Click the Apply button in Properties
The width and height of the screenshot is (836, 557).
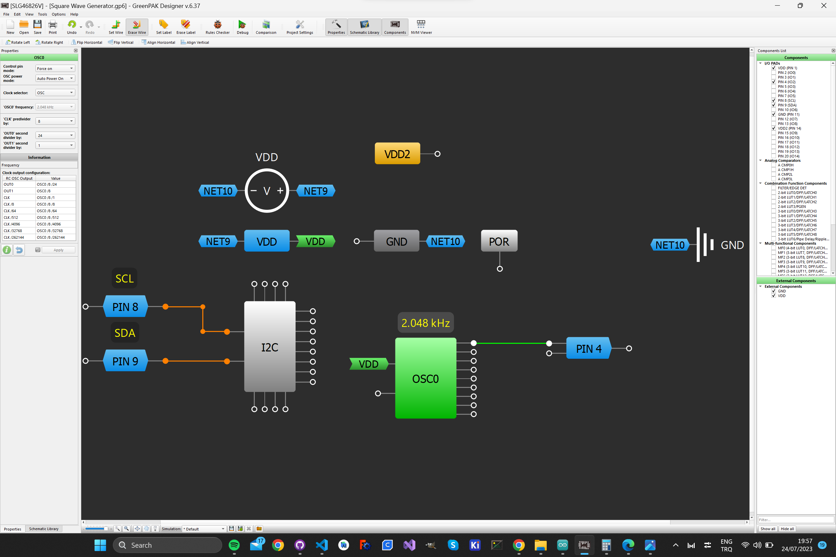[x=59, y=249]
